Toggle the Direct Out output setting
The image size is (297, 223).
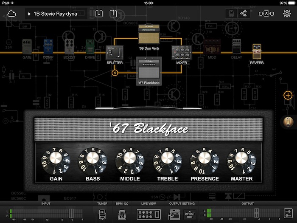[x=189, y=214]
